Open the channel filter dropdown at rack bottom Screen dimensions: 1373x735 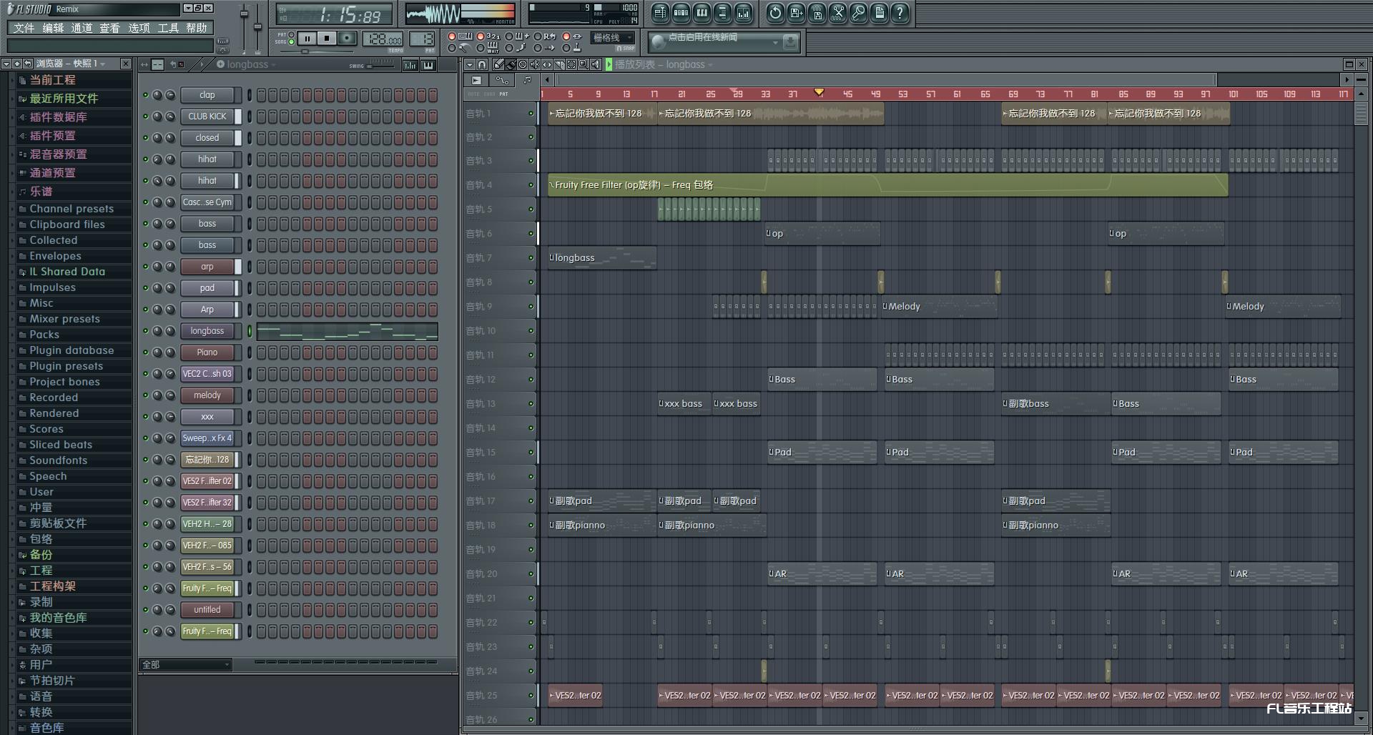click(185, 665)
